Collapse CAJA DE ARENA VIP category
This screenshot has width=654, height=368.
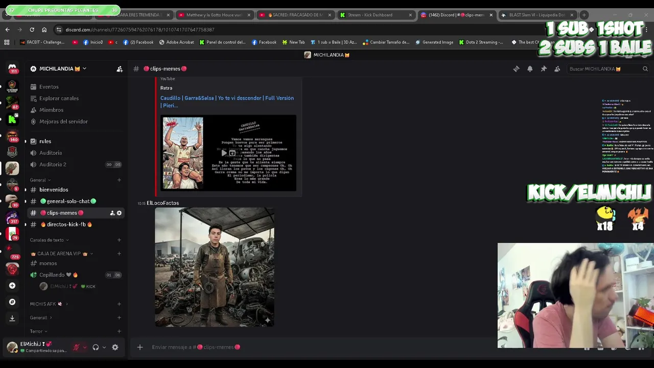[x=62, y=254]
